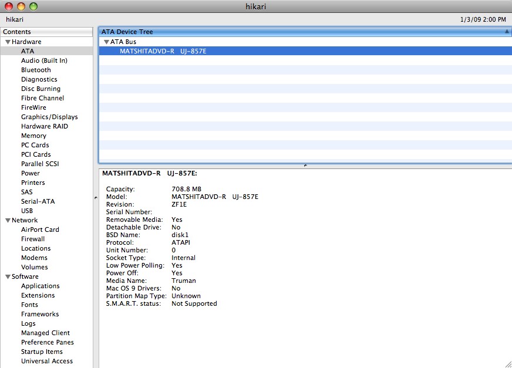This screenshot has width=512, height=368.
Task: Select PC Cards entry
Action: pos(35,145)
